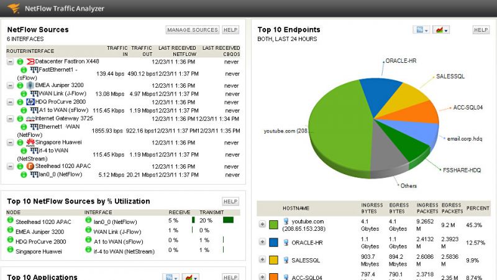Click green status icon beside EMEA Juniper 3200 in NetFlow Sources
The width and height of the screenshot is (497, 280).
click(x=20, y=85)
